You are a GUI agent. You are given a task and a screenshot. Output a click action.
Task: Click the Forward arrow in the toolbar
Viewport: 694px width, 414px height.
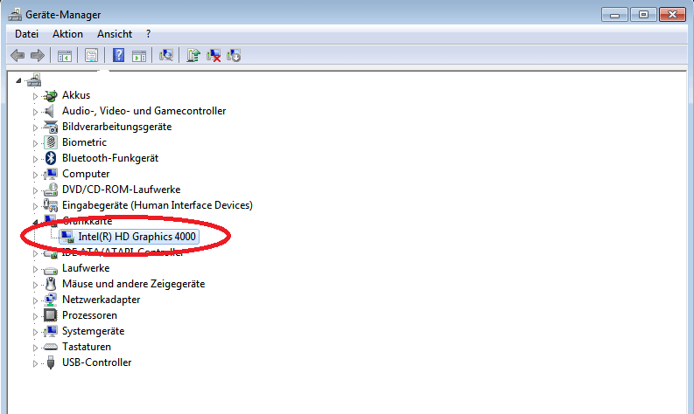(x=38, y=56)
